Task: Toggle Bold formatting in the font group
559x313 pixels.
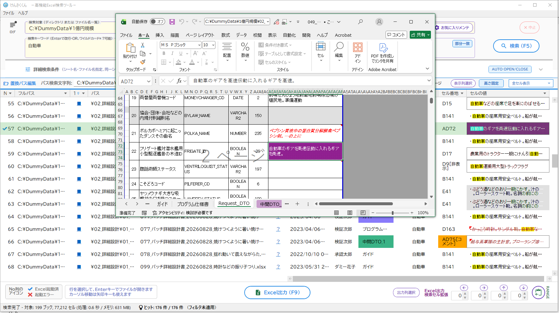Action: pyautogui.click(x=164, y=53)
